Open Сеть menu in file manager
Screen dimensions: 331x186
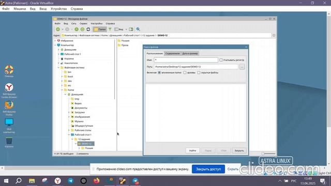[x=73, y=23]
